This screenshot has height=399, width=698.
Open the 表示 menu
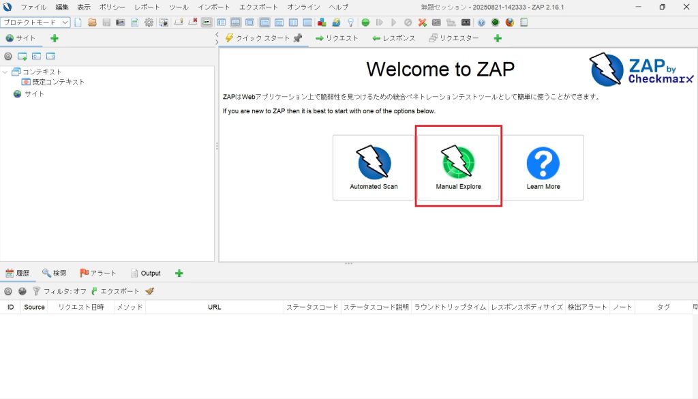[x=84, y=7]
